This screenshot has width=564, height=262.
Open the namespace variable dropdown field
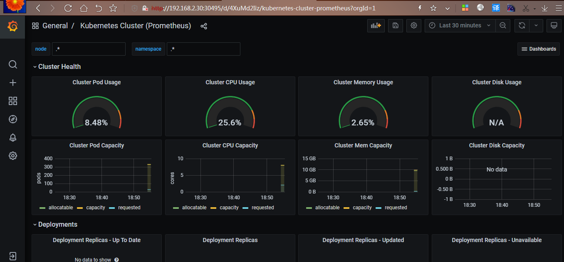[x=203, y=49]
